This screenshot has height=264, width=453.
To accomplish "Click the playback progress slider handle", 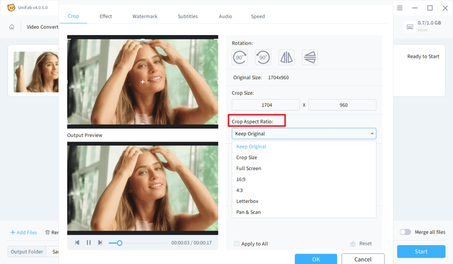I will click(119, 243).
